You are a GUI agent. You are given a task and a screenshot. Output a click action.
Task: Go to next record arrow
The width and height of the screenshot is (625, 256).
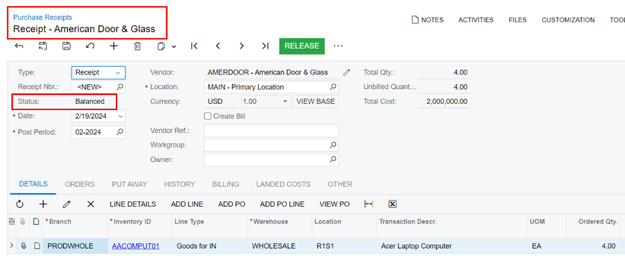[x=241, y=46]
